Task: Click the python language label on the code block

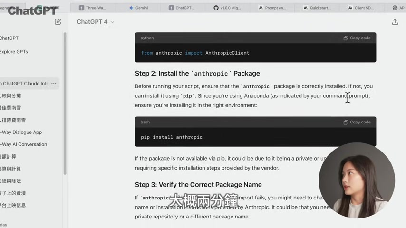Action: point(147,38)
